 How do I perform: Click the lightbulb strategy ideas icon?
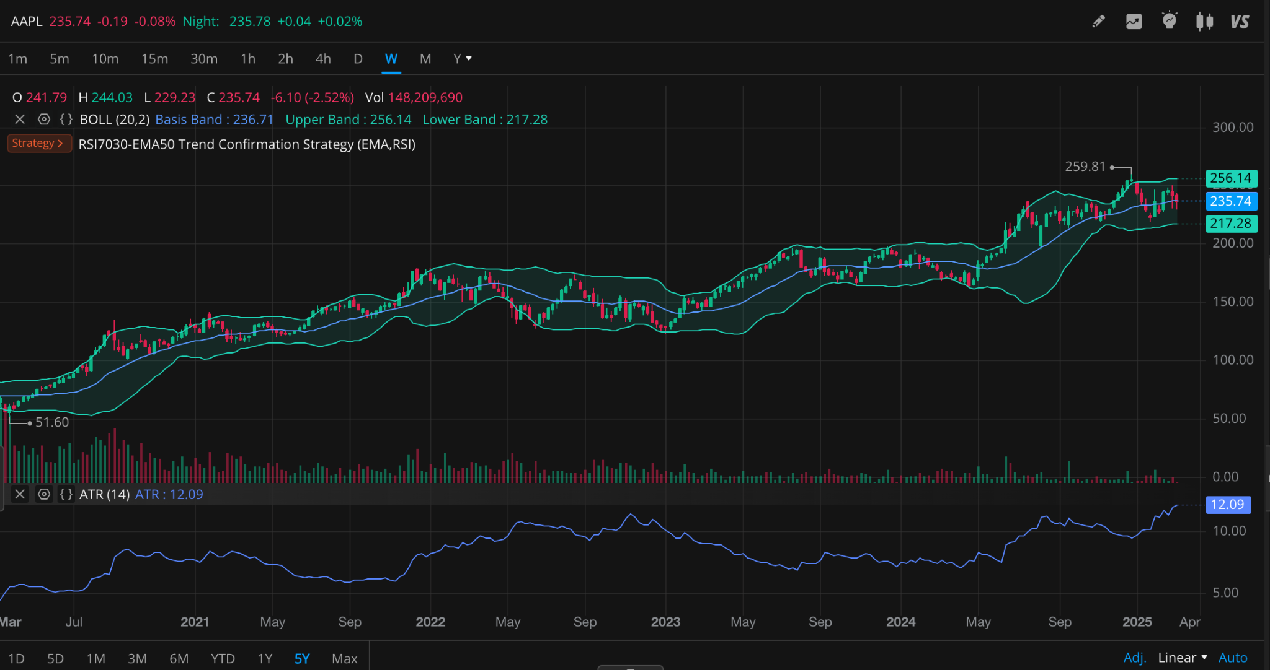point(1169,21)
